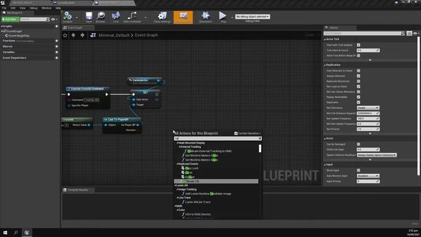The width and height of the screenshot is (421, 237).
Task: Open Windows Start menu
Action: (x=5, y=232)
